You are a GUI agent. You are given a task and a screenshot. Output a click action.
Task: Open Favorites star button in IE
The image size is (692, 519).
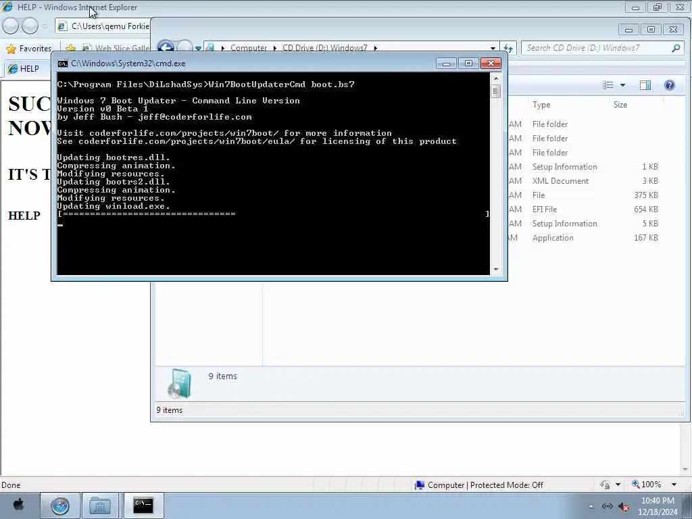29,49
